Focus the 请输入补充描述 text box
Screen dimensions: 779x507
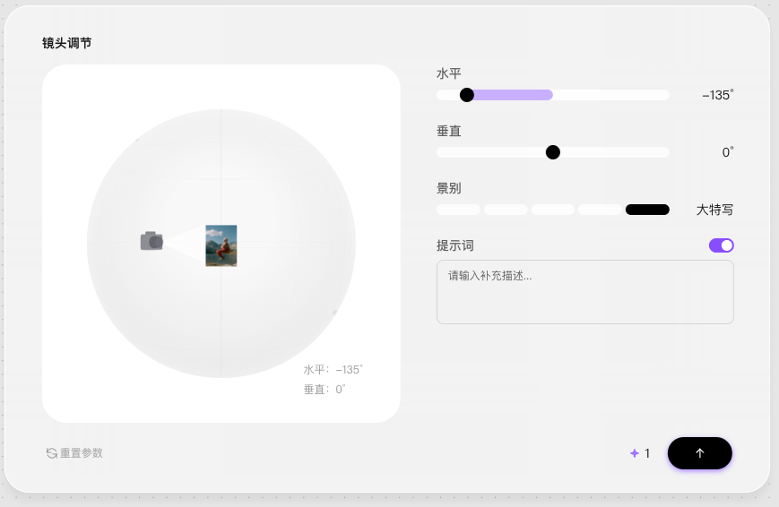tap(584, 292)
